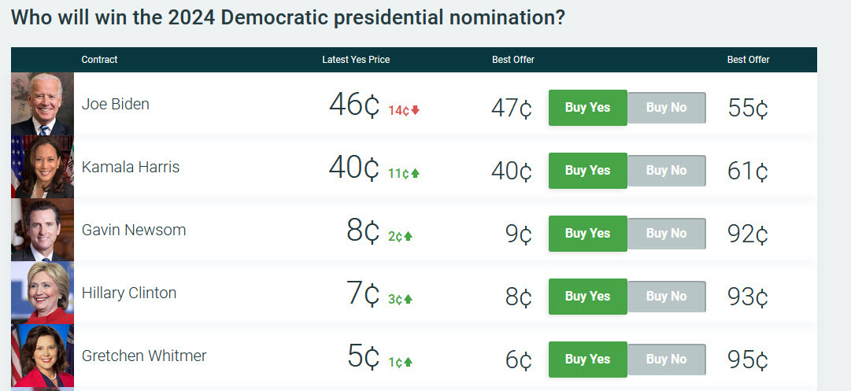Select Buy No for Gretchen Whitmer
Viewport: 851px width, 391px height.
point(666,360)
